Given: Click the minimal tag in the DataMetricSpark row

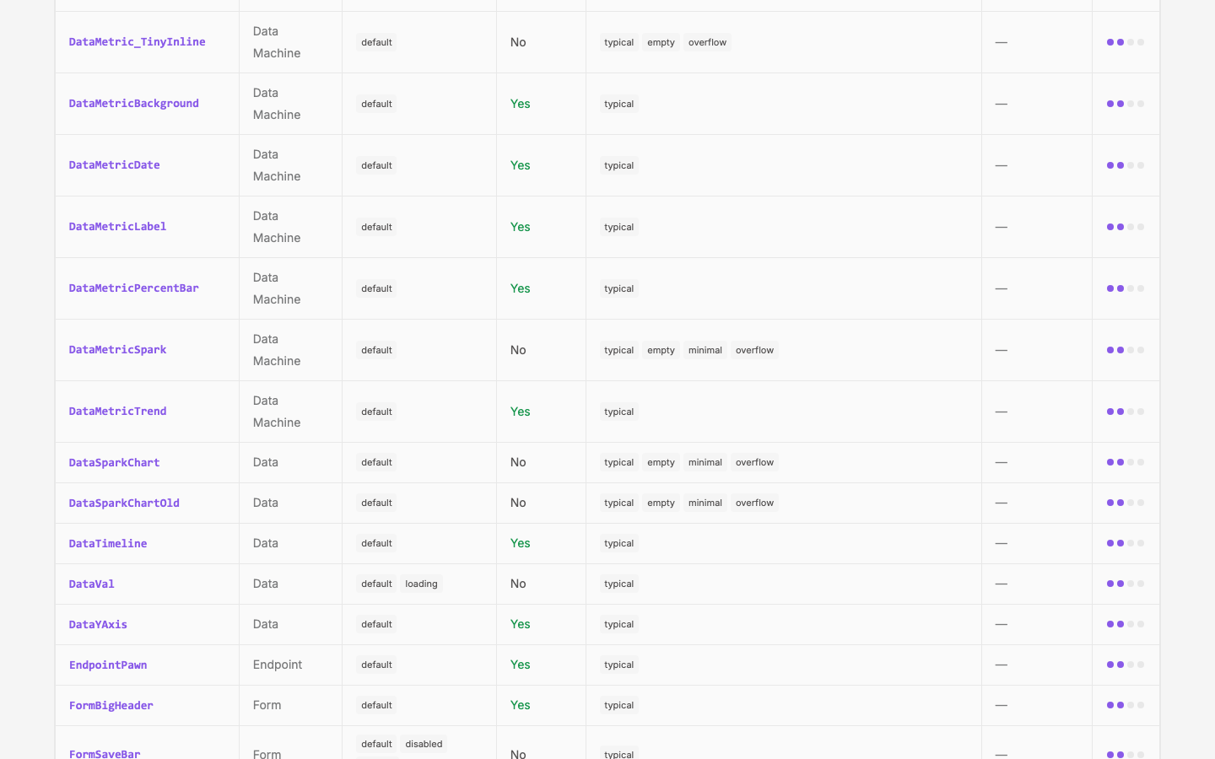Looking at the screenshot, I should (705, 350).
